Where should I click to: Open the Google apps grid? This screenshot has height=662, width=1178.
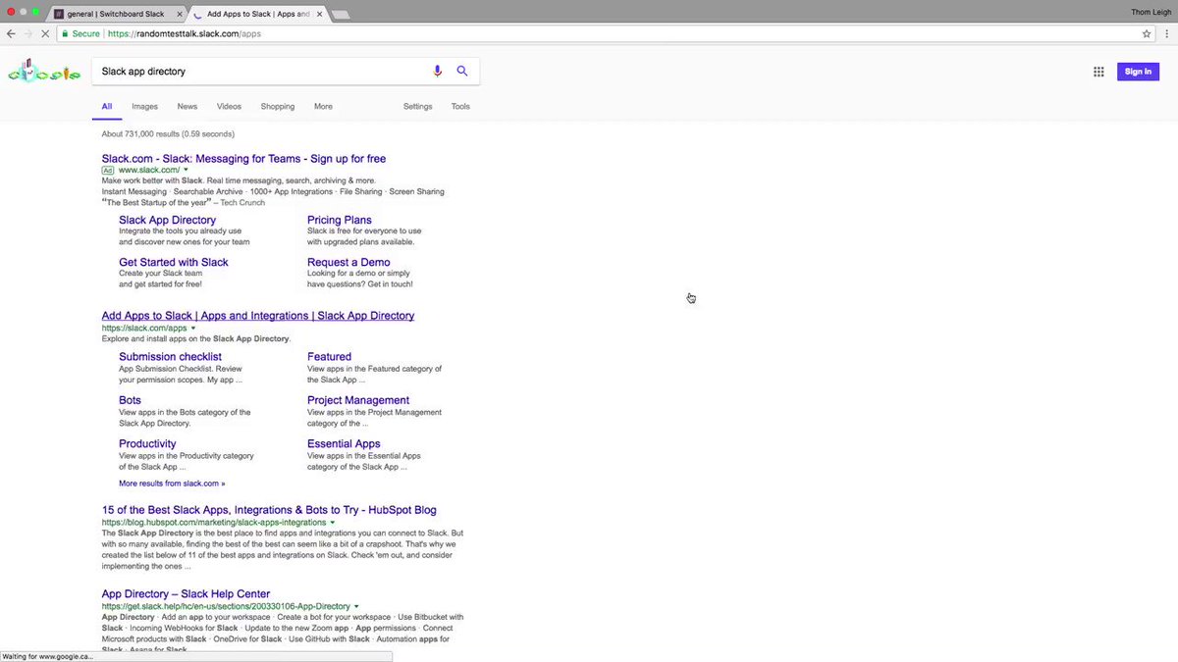point(1098,72)
